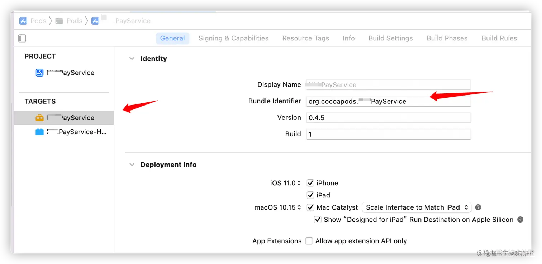Open the Resource Tags tab
This screenshot has height=264, width=542.
coord(306,38)
